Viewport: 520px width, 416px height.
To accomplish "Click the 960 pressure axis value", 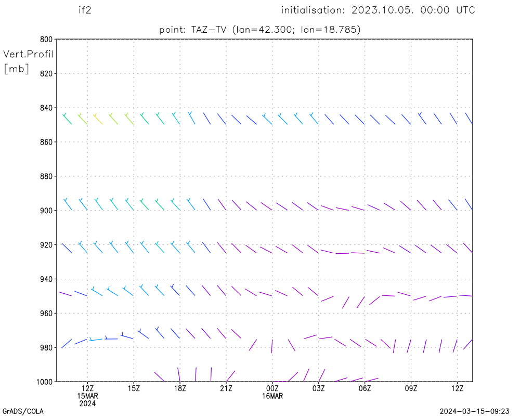I will coord(46,314).
